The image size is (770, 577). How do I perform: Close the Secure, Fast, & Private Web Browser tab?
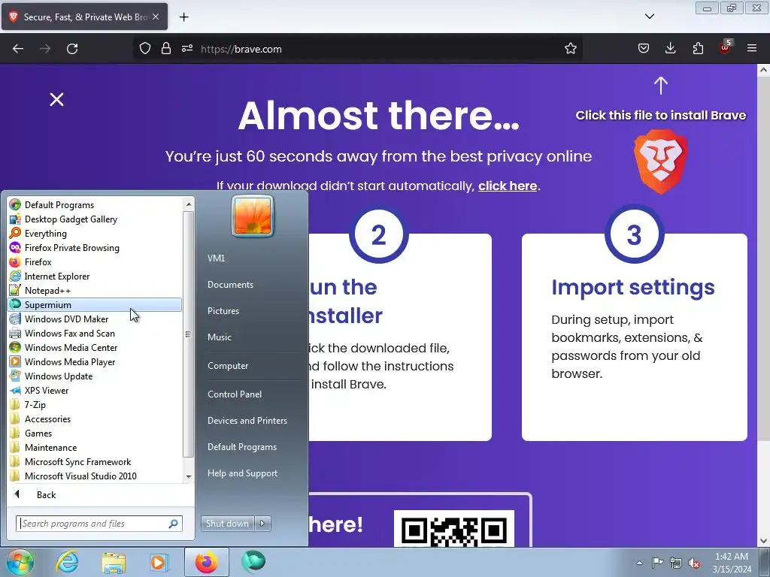click(155, 17)
